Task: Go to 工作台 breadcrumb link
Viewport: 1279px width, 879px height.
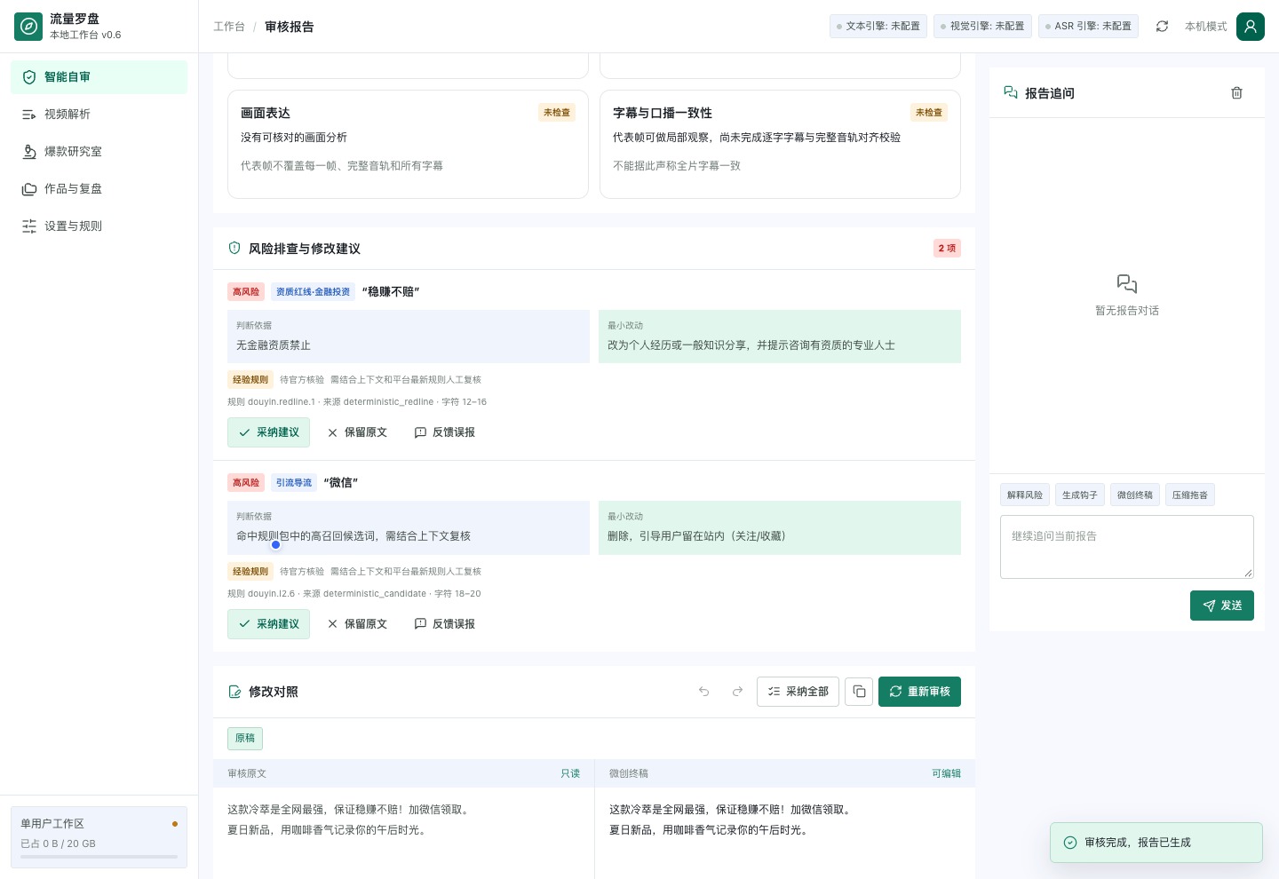Action: pyautogui.click(x=229, y=27)
